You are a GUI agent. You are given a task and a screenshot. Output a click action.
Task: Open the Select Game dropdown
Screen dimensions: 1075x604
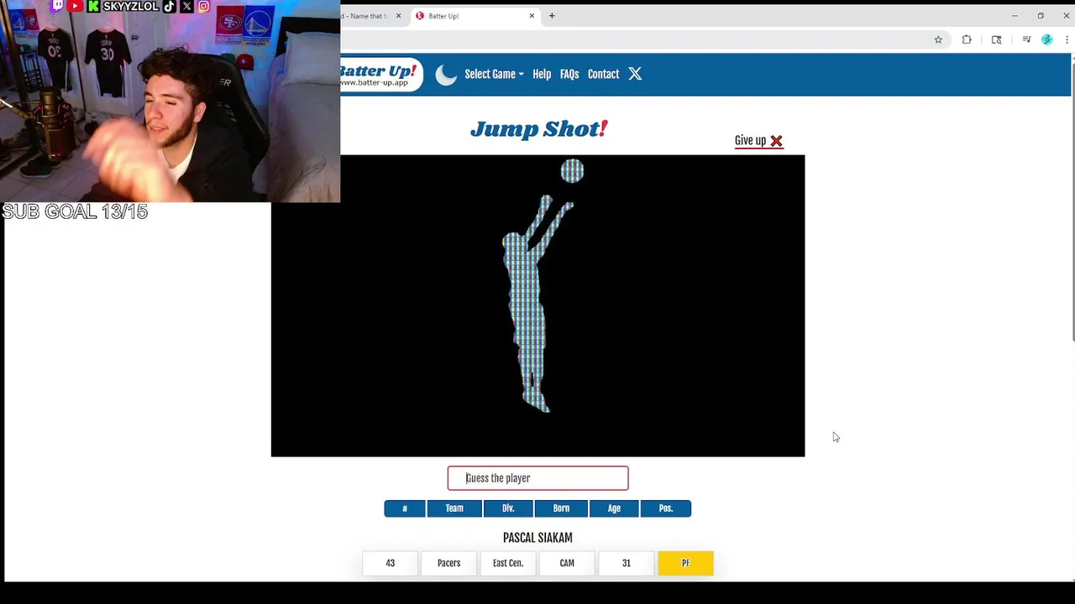point(494,74)
